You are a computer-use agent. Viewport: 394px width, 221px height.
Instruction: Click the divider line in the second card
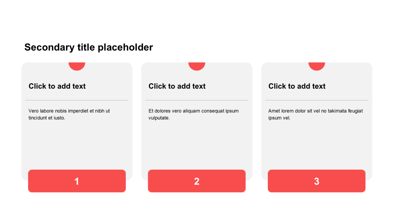(x=197, y=100)
